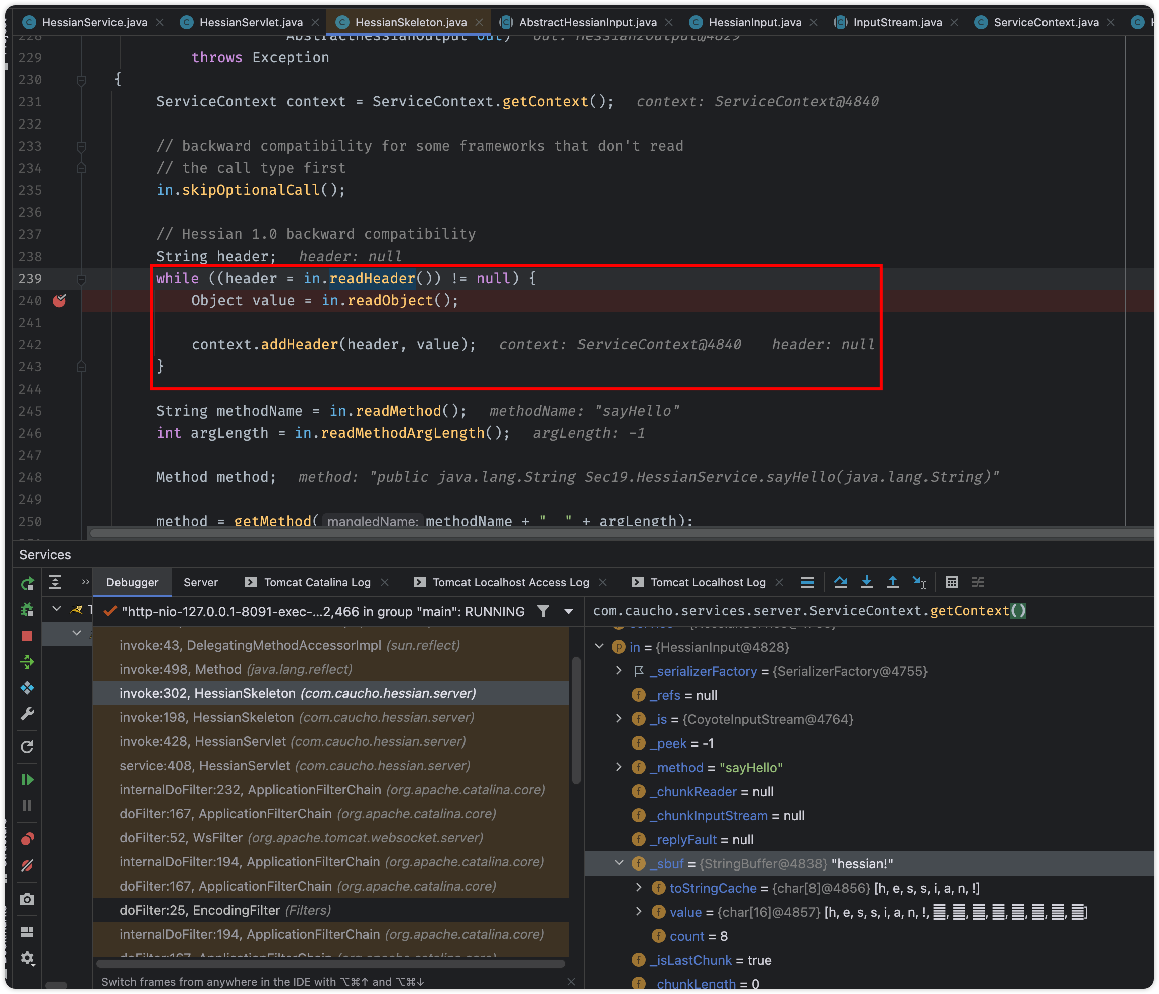
Task: Select frame doFilter:25, EncodingFilter
Action: [331, 910]
